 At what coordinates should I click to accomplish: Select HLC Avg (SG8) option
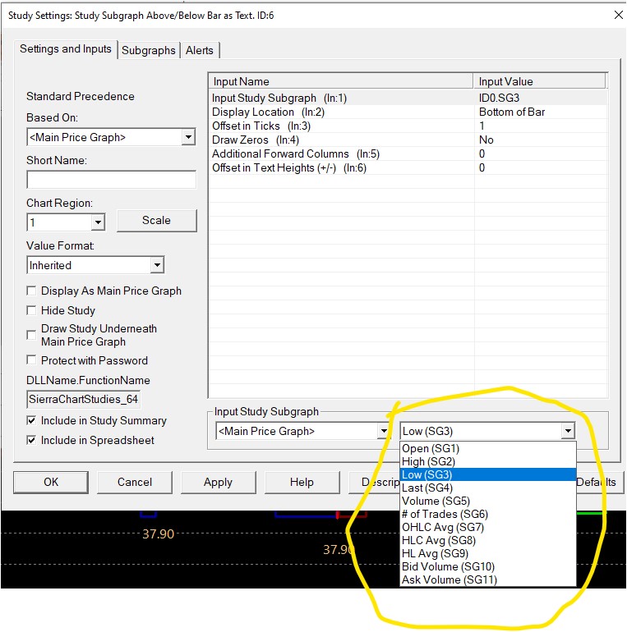[x=488, y=540]
